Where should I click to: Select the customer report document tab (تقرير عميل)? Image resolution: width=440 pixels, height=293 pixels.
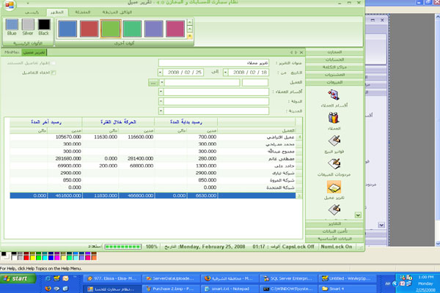coord(34,52)
